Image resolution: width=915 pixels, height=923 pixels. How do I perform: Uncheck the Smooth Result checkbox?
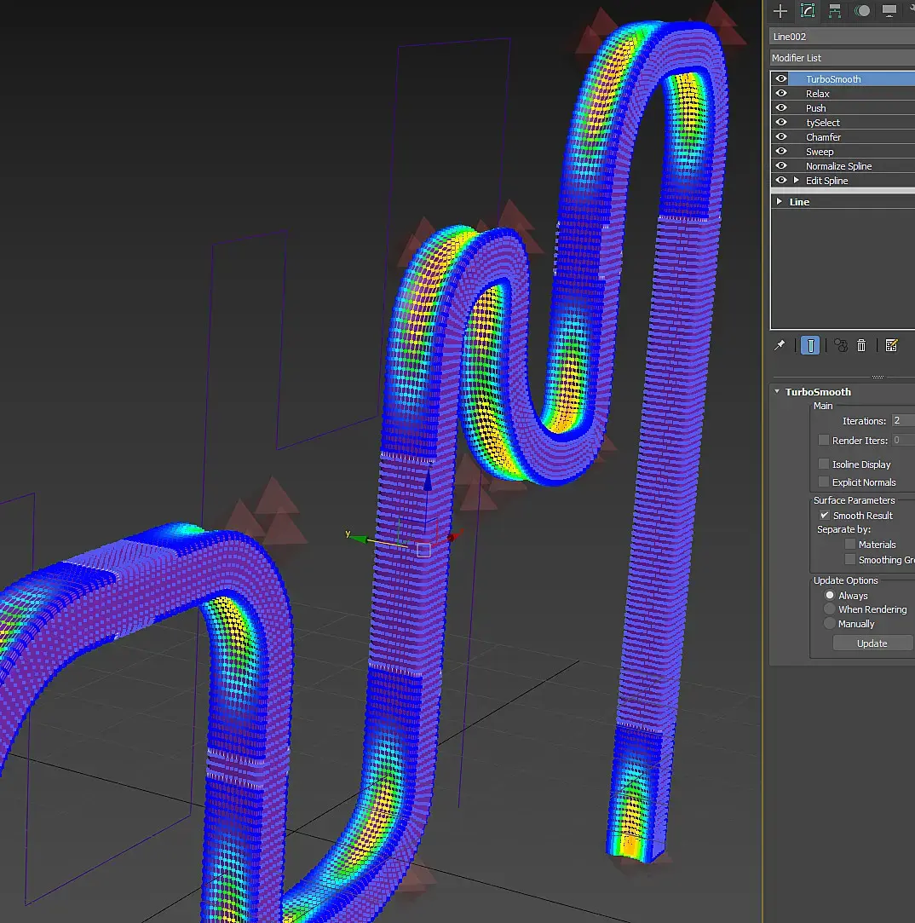[824, 516]
